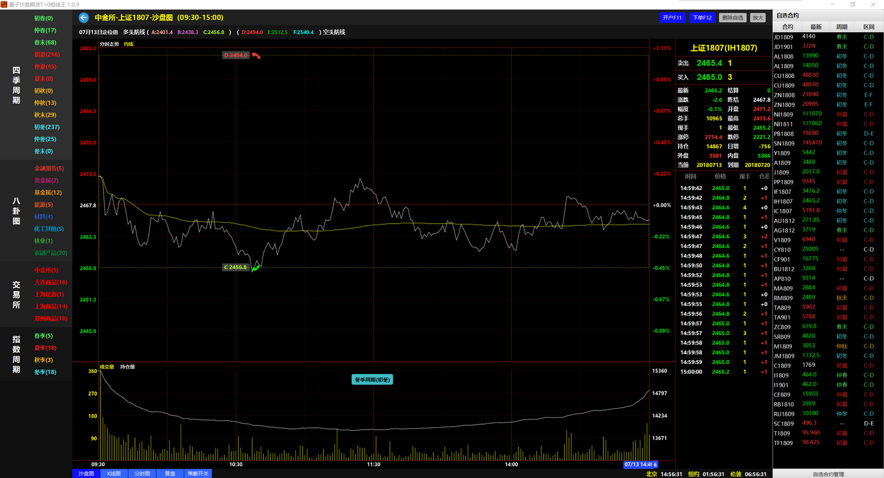Select the 大连商品(16) exchange
Viewport: 884px width, 478px height.
tap(51, 282)
